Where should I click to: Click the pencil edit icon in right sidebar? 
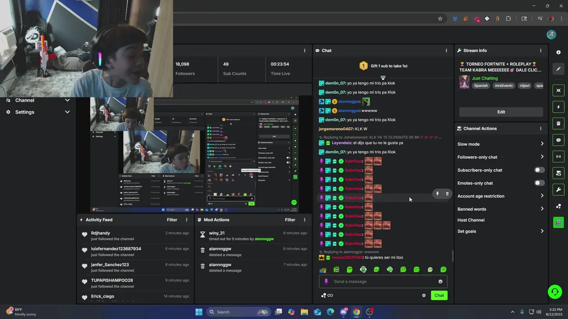point(558,69)
